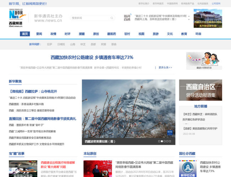Select the 首页 home tab
This screenshot has height=177, width=231.
25,34
